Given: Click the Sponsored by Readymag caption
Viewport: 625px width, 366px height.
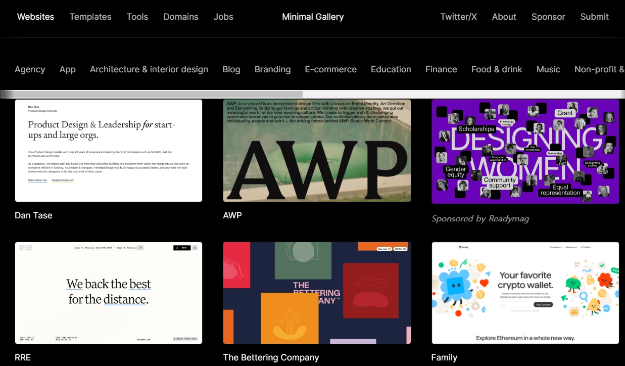Looking at the screenshot, I should coord(480,218).
